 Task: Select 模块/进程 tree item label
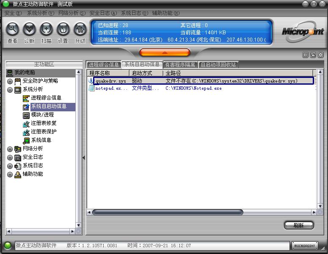tap(42, 115)
